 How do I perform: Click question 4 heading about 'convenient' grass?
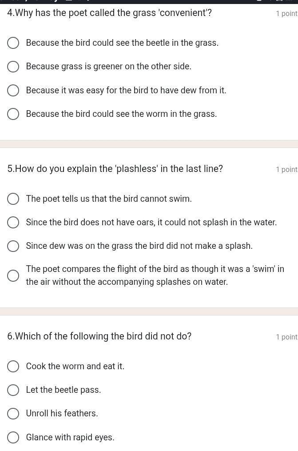(x=110, y=13)
